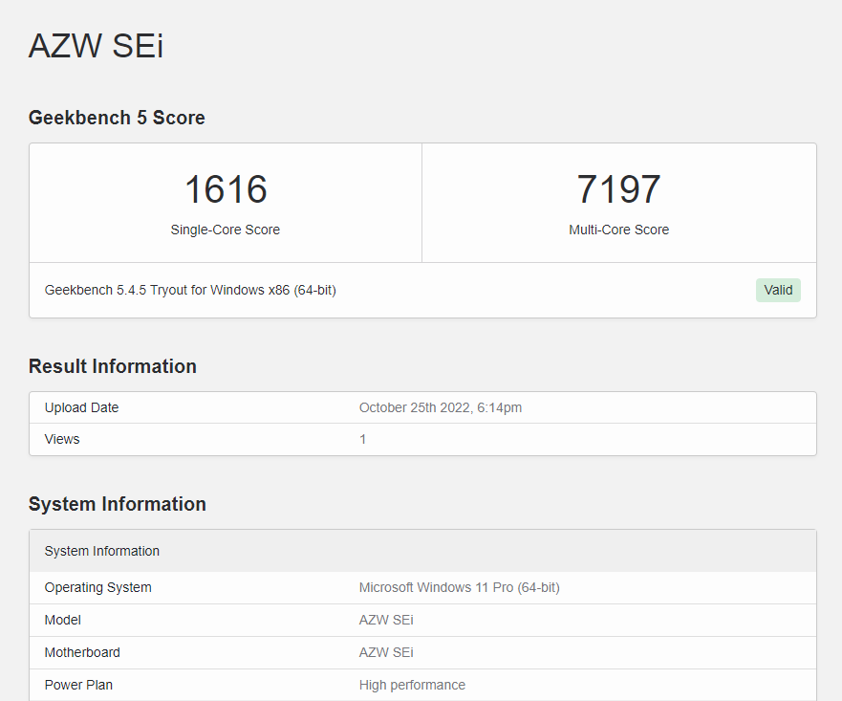Viewport: 842px width, 701px height.
Task: Click the Operating System row label
Action: [97, 587]
